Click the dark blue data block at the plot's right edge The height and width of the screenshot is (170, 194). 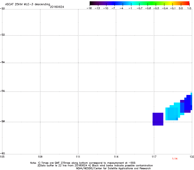(x=187, y=104)
